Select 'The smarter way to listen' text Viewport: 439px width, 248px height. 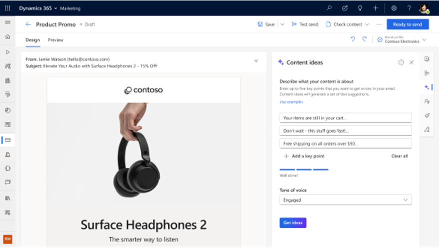point(143,239)
